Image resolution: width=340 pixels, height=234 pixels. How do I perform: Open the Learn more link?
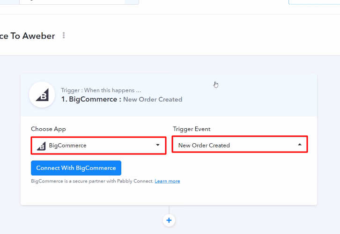(167, 181)
